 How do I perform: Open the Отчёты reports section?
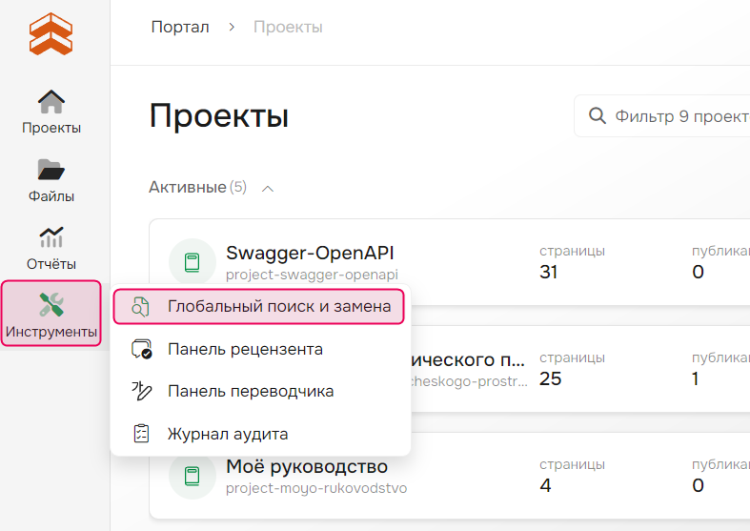pos(51,248)
